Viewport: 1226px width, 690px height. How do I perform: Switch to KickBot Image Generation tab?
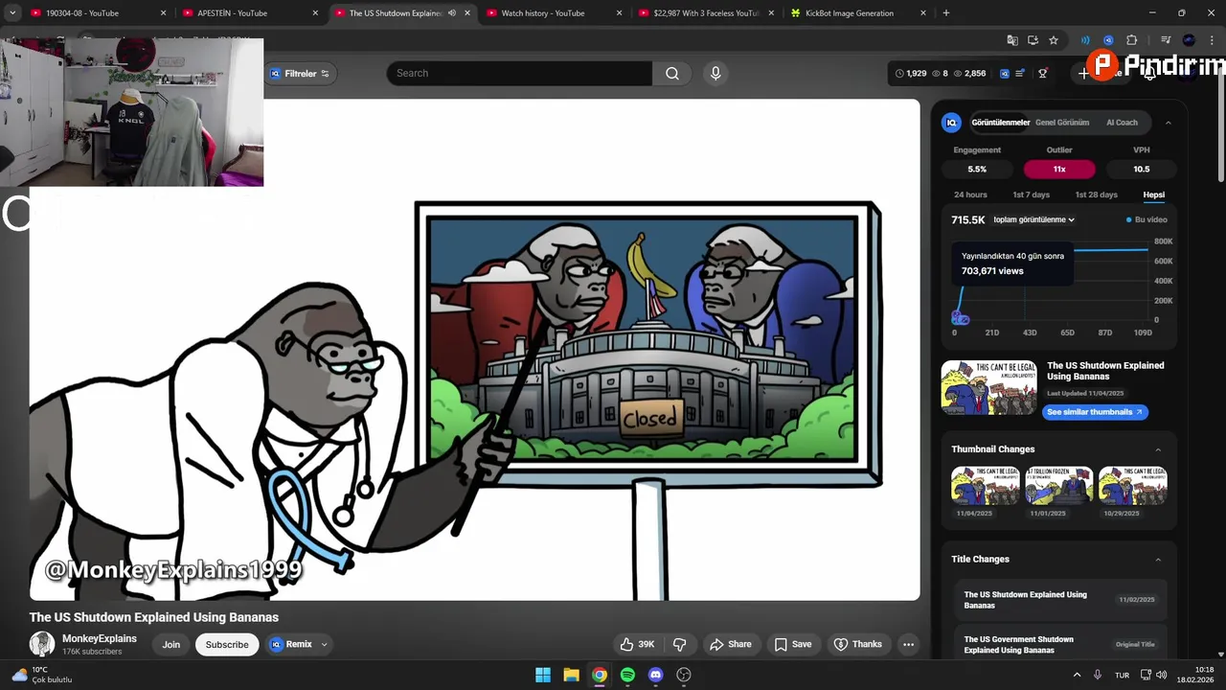click(859, 13)
